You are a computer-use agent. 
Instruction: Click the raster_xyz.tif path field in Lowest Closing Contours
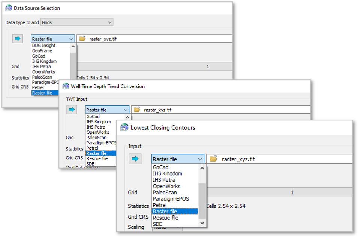click(280, 159)
